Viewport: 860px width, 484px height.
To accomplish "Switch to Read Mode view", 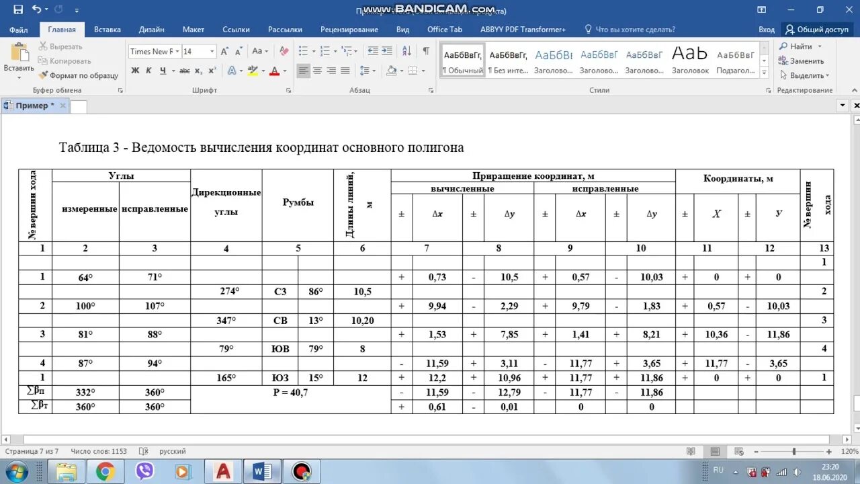I will pyautogui.click(x=691, y=452).
